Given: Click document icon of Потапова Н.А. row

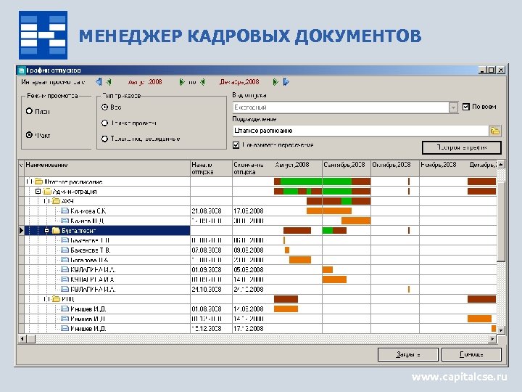Looking at the screenshot, I should (x=65, y=260).
